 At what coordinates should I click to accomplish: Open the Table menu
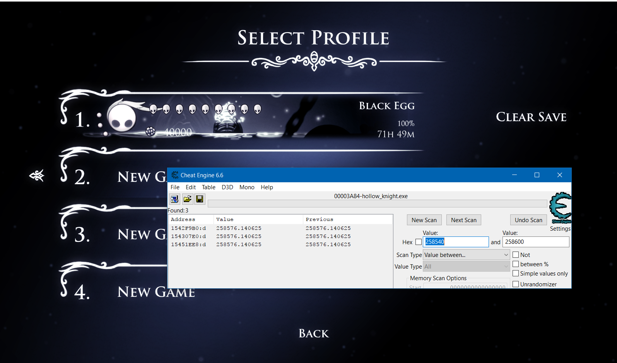coord(209,187)
